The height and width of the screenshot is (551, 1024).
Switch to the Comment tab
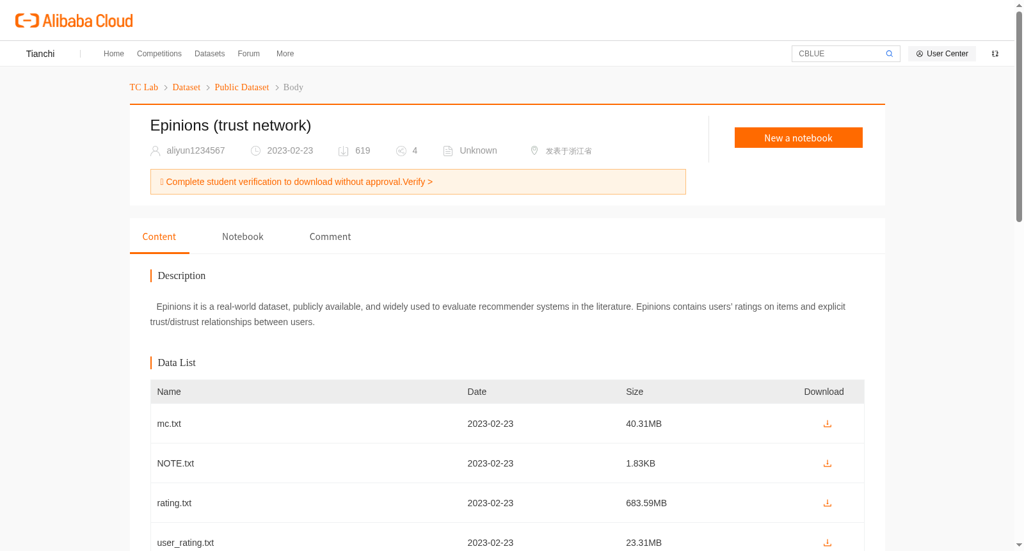point(330,237)
